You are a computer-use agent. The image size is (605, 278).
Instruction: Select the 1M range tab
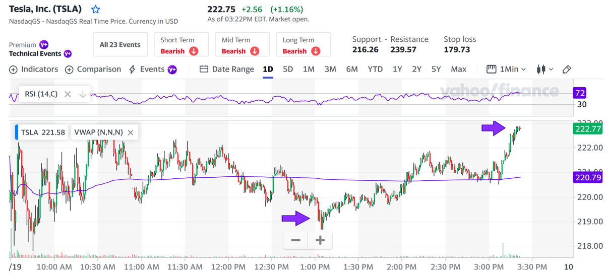click(x=309, y=69)
